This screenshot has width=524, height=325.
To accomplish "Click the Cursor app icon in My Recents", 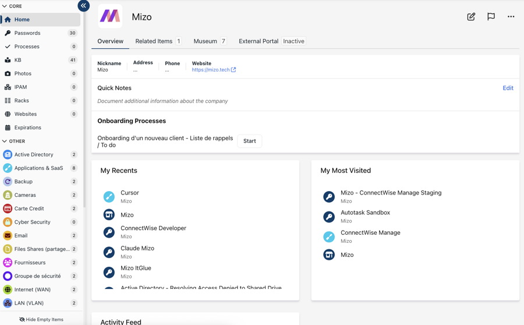I will pyautogui.click(x=109, y=197).
